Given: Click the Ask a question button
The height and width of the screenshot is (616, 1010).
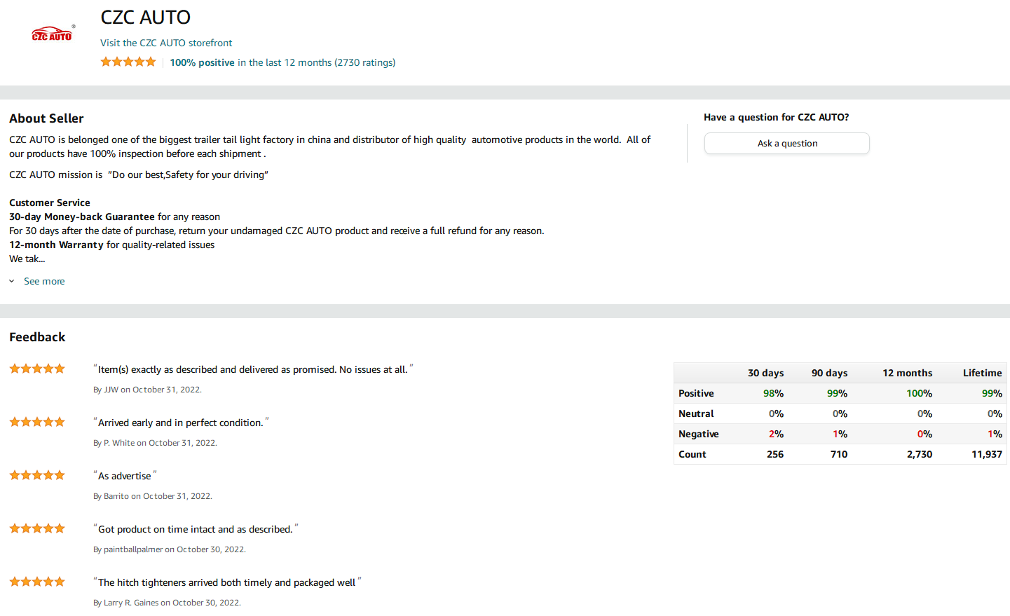Looking at the screenshot, I should (x=787, y=143).
